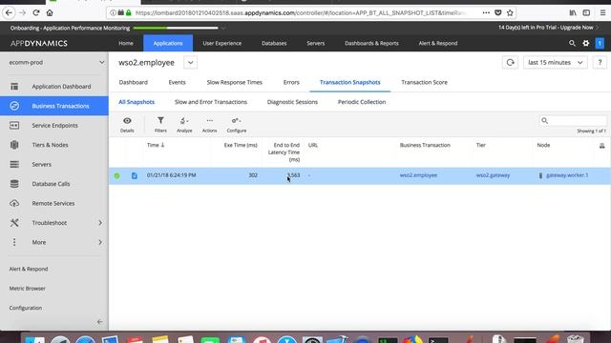Select the Periodic Collection subtab
This screenshot has width=611, height=343.
(x=362, y=102)
